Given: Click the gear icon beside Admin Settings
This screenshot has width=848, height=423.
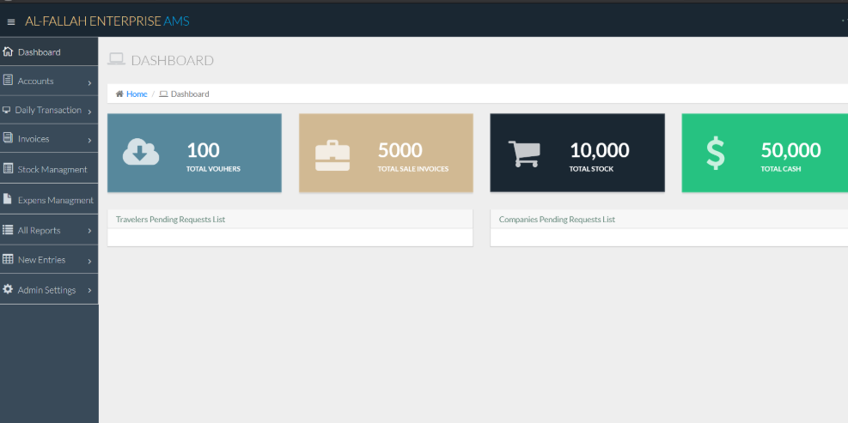Looking at the screenshot, I should (x=9, y=290).
